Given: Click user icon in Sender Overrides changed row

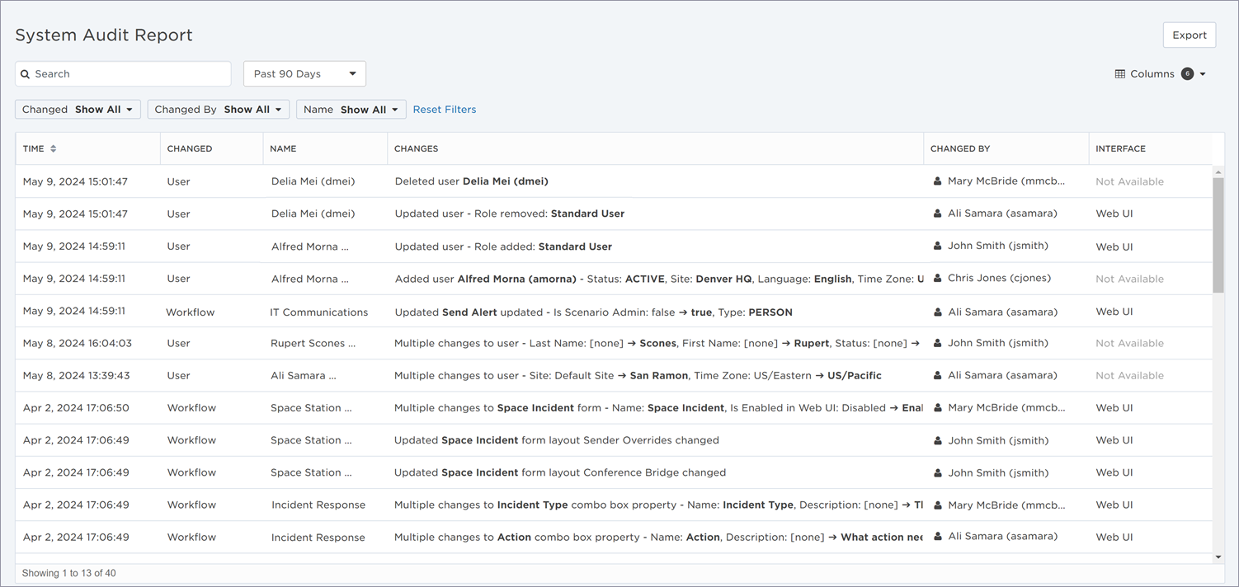Looking at the screenshot, I should point(937,440).
